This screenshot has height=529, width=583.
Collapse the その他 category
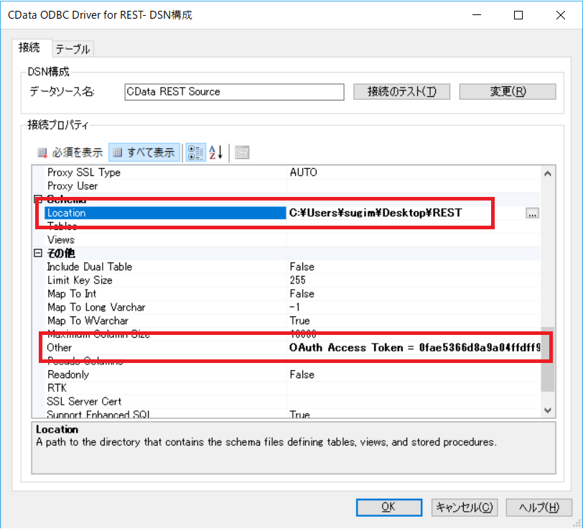point(38,253)
